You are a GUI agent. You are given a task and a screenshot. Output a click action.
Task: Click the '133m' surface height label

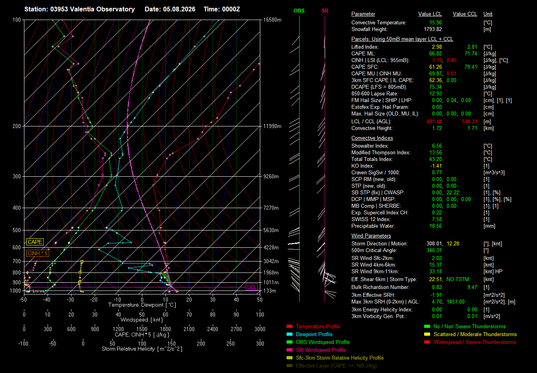[270, 291]
